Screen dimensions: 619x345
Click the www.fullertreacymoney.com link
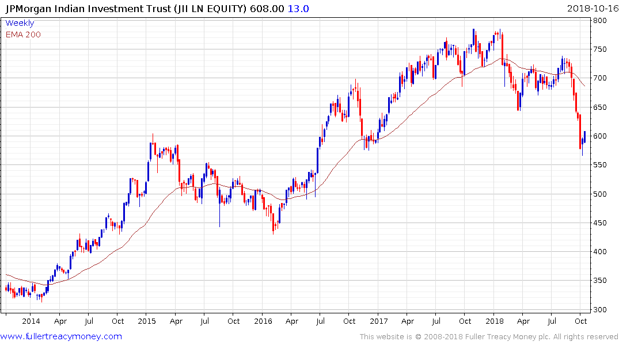point(61,337)
